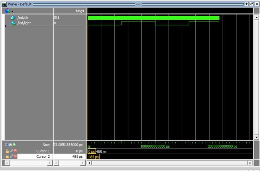Screen dimensions: 260x171
Task: Toggle the lock icon for Cursor 2
Action: (7, 156)
